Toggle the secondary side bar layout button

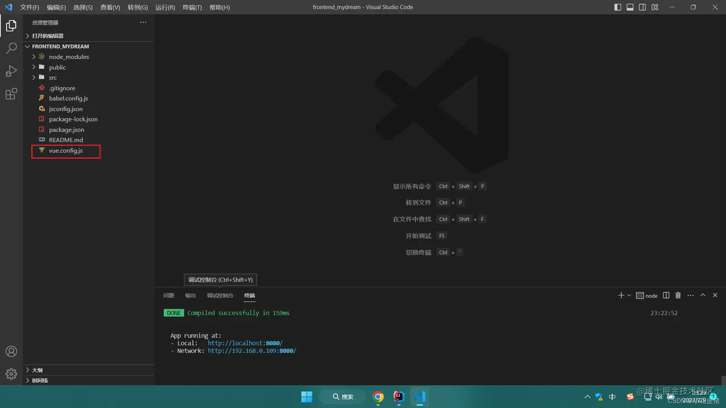[x=642, y=7]
